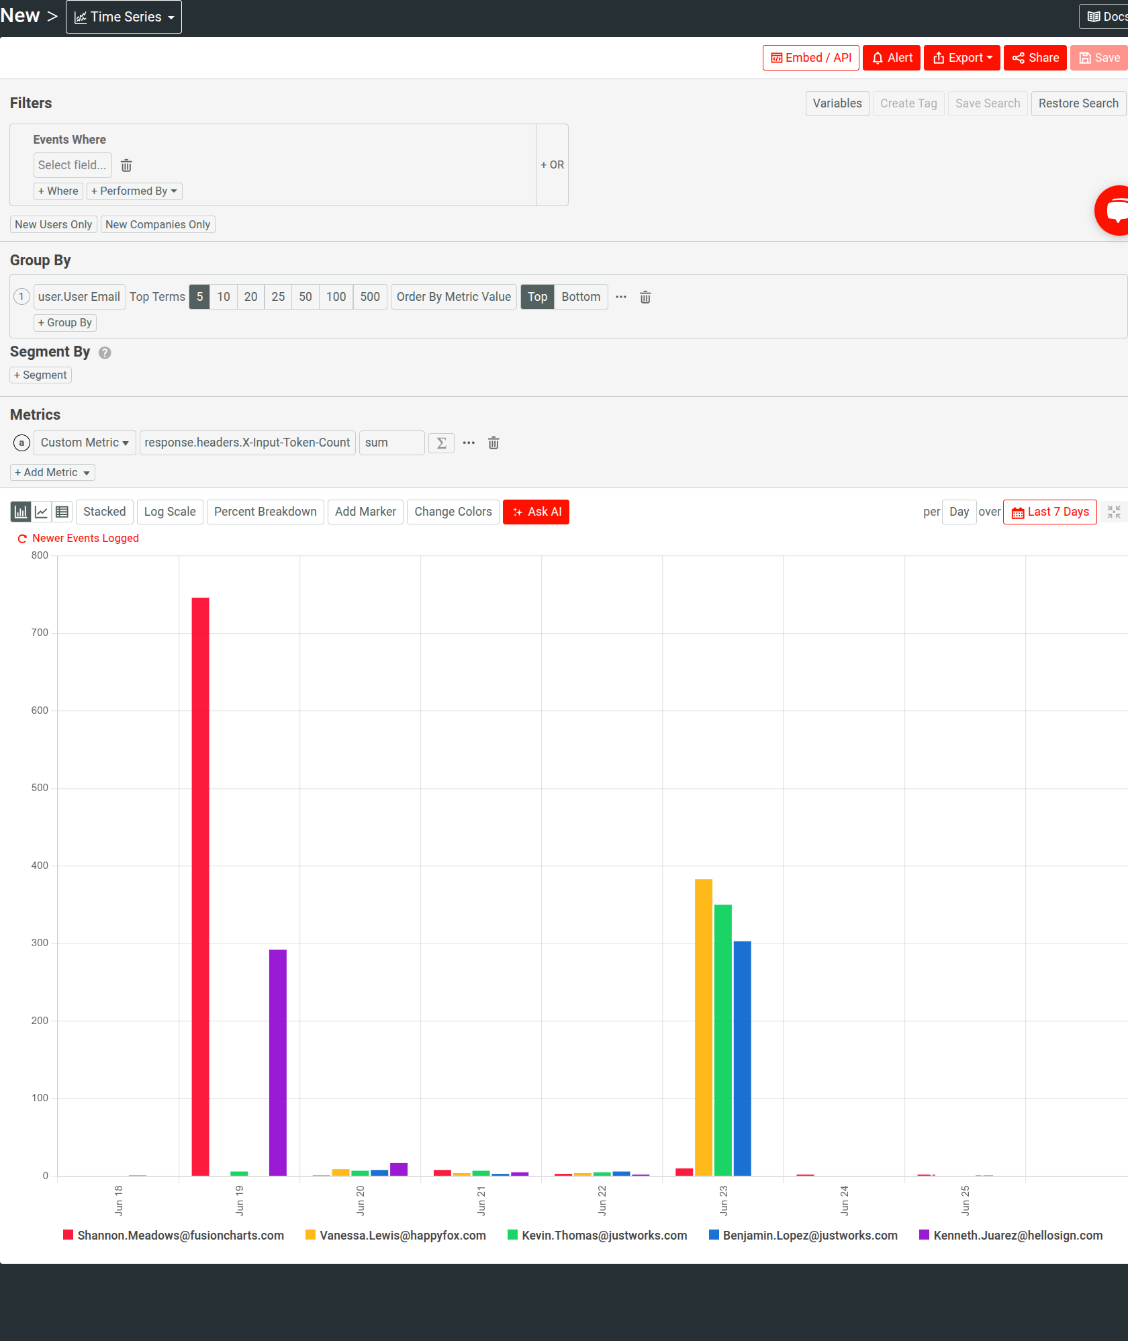Remove the metric using its trash icon
Image resolution: width=1128 pixels, height=1341 pixels.
coord(493,443)
